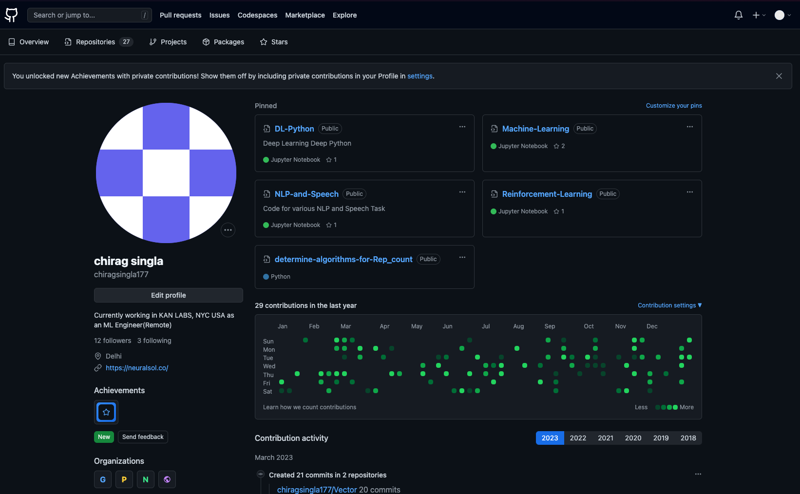
Task: Select 2021 contribution year
Action: point(606,438)
